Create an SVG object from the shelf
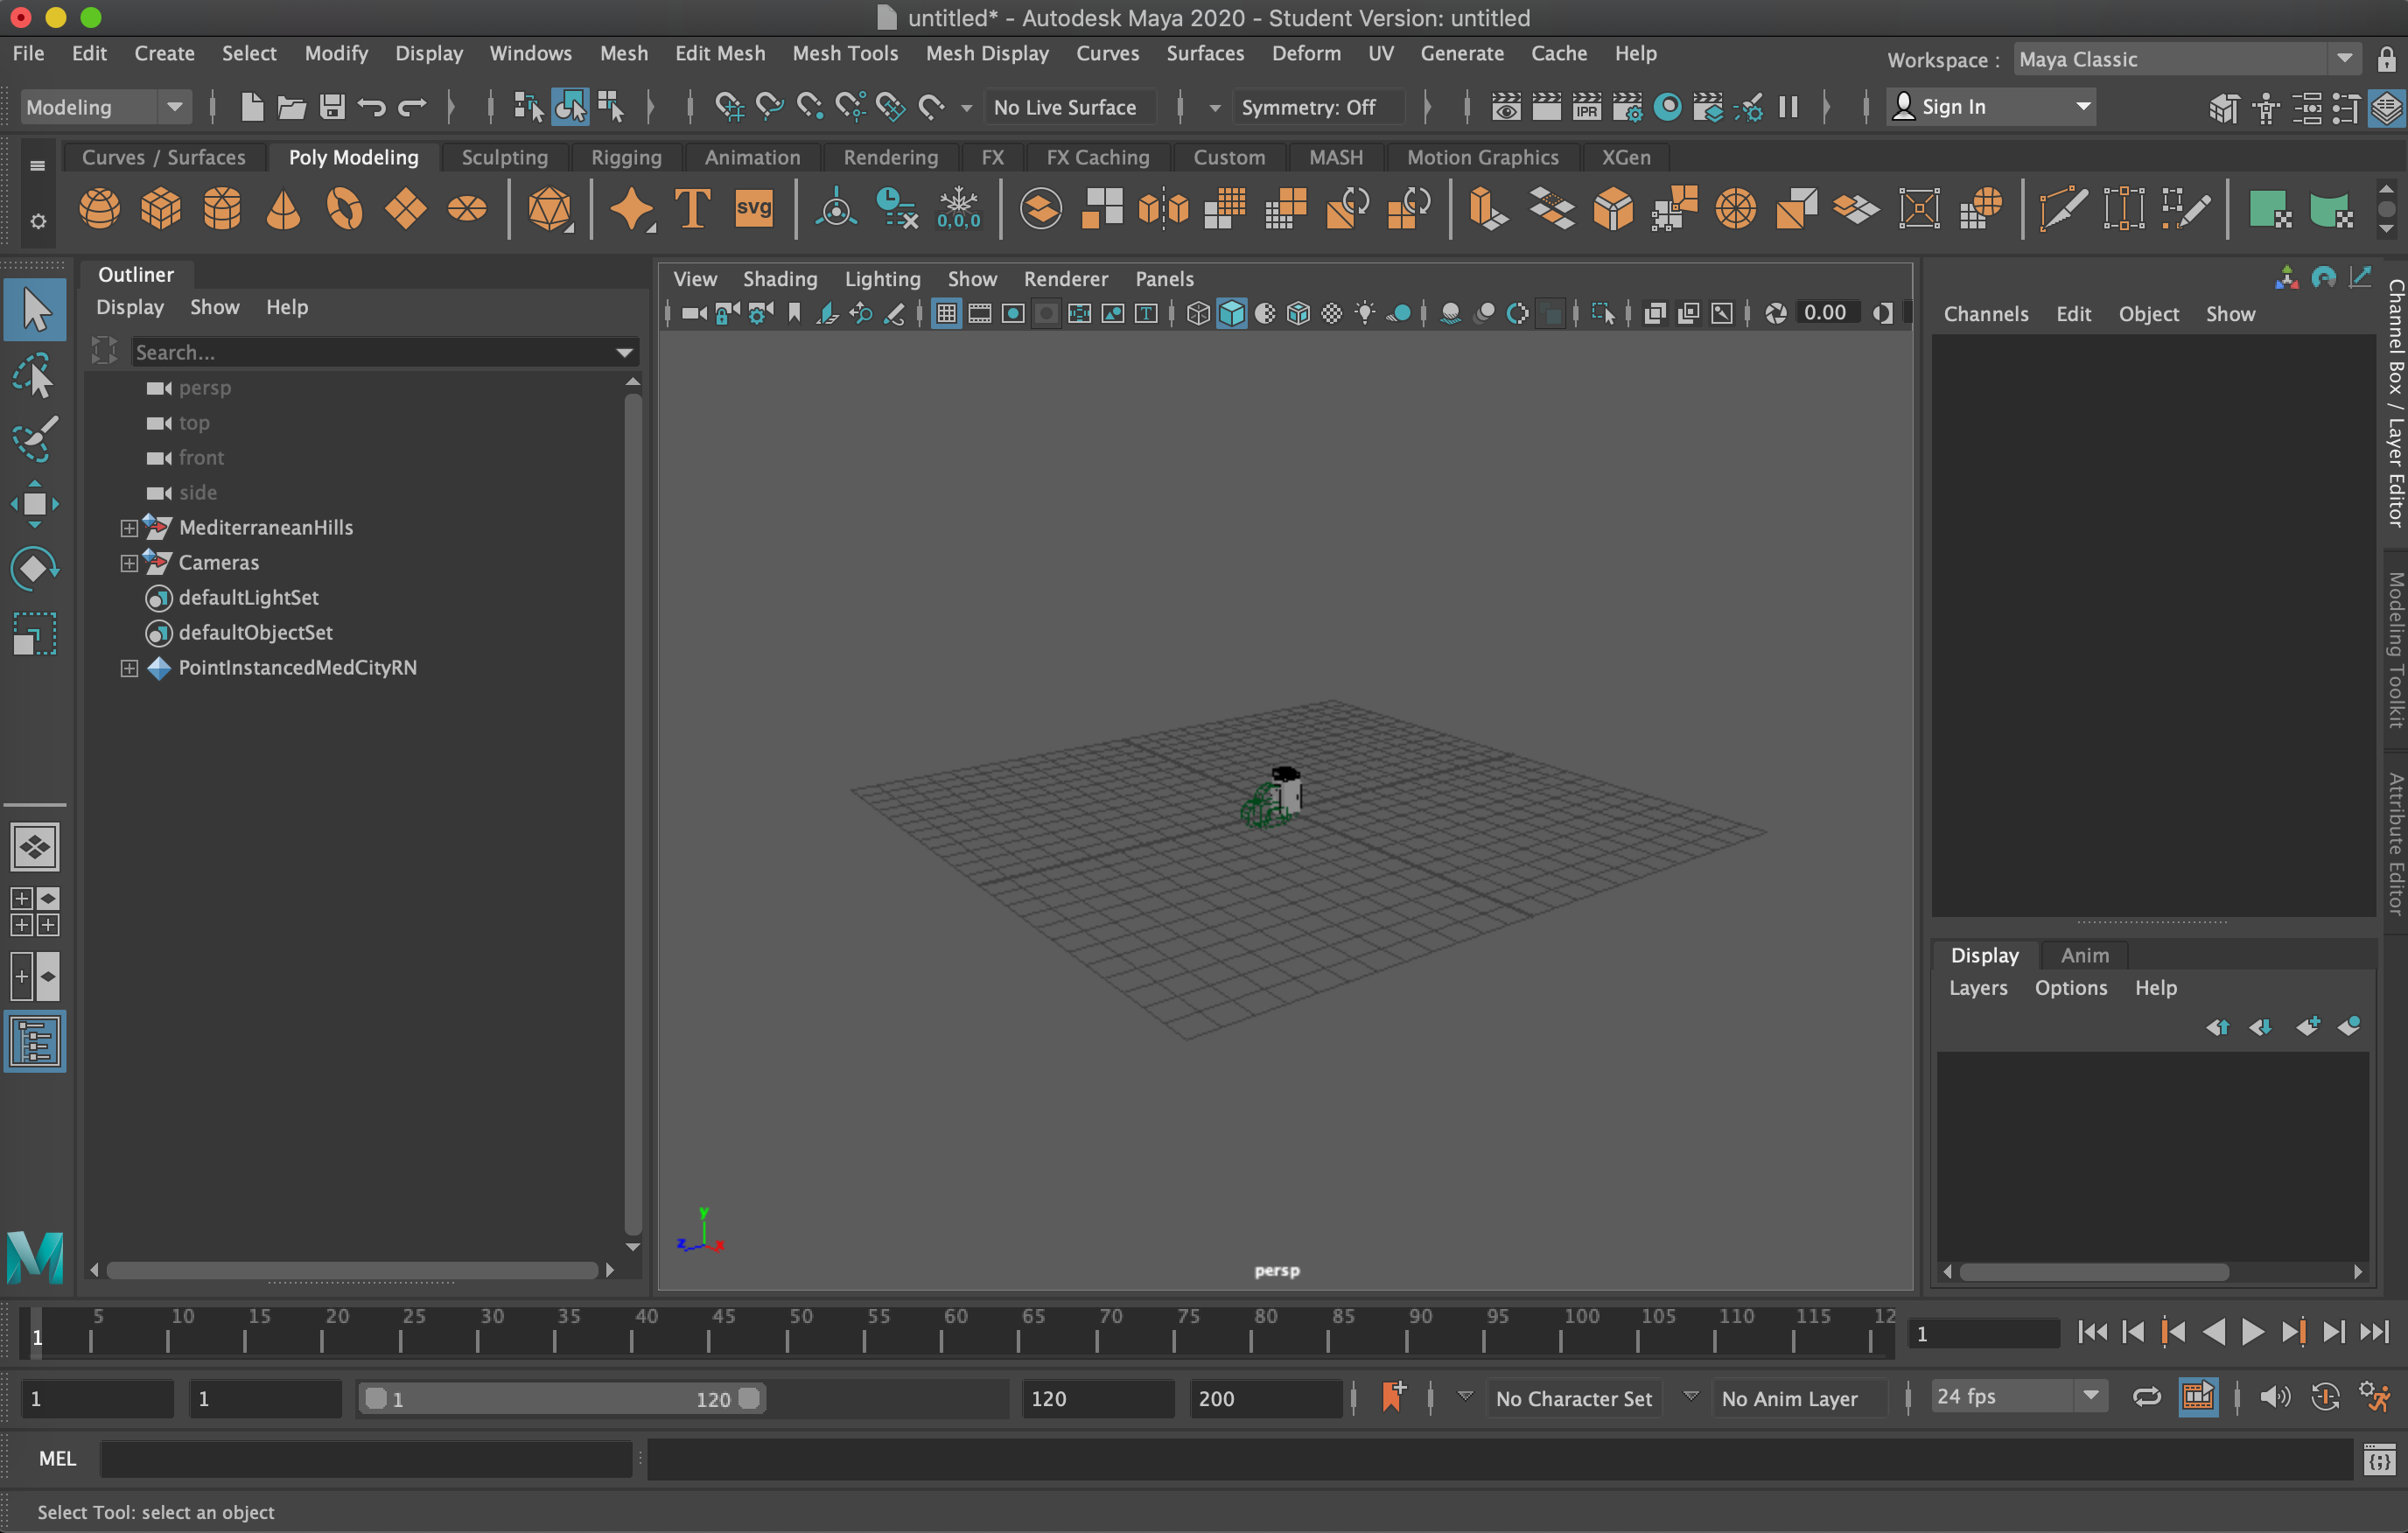The image size is (2408, 1533). [x=752, y=208]
